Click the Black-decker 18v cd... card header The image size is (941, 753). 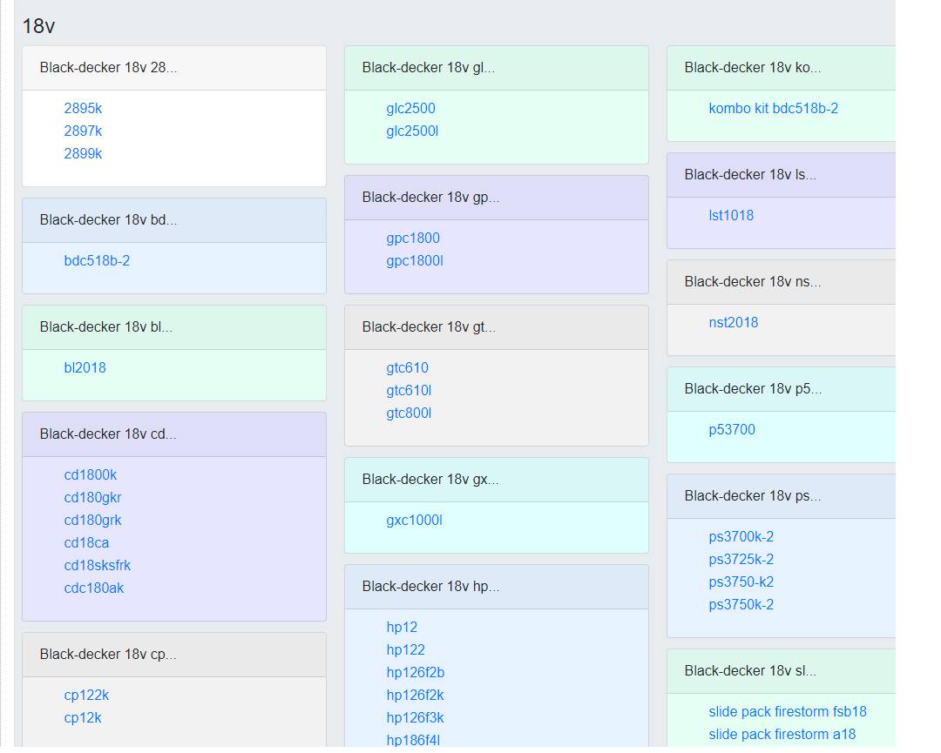[174, 434]
